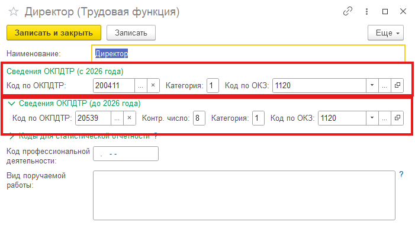Open selection for ОКПДТР code 200411

coord(141,85)
